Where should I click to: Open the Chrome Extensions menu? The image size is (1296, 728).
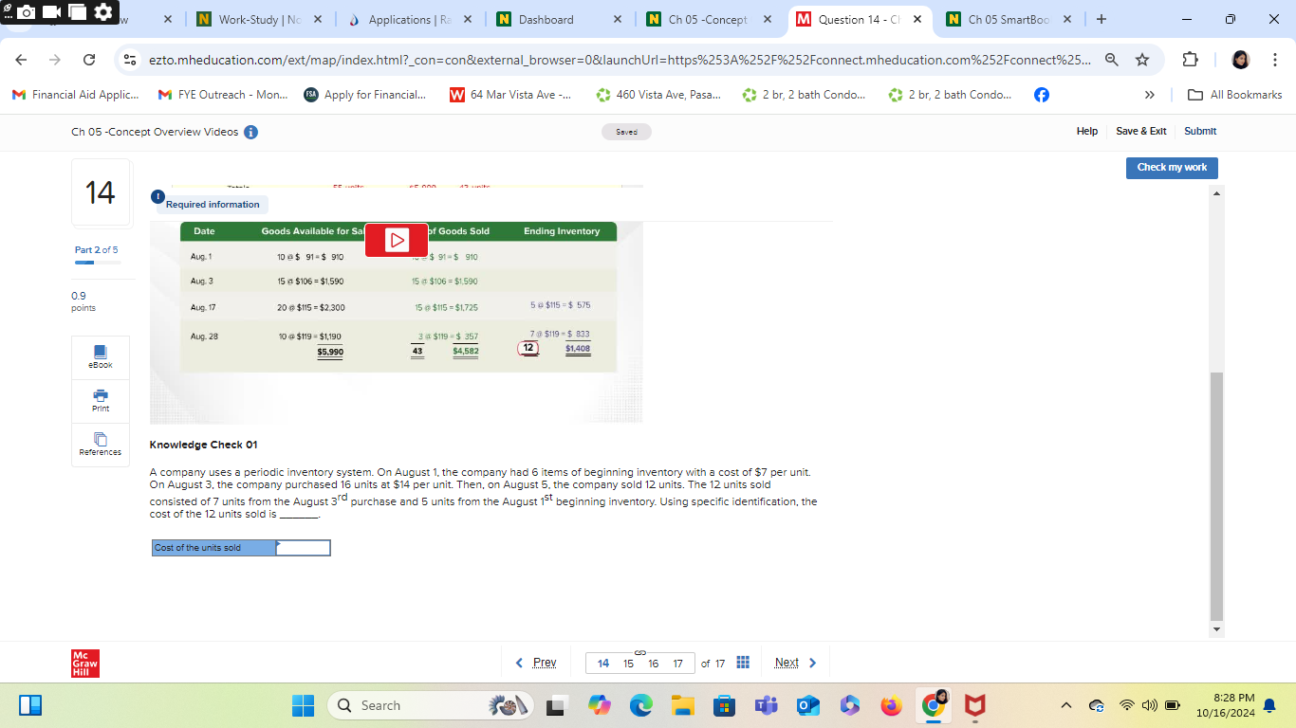(1191, 60)
